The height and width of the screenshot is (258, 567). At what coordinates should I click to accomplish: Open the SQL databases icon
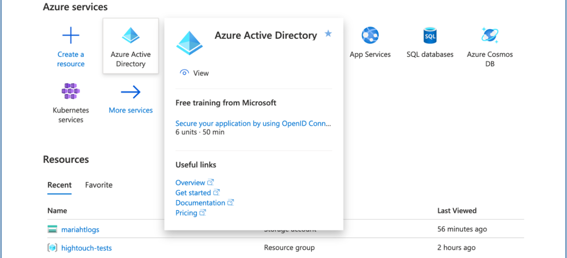[x=430, y=35]
